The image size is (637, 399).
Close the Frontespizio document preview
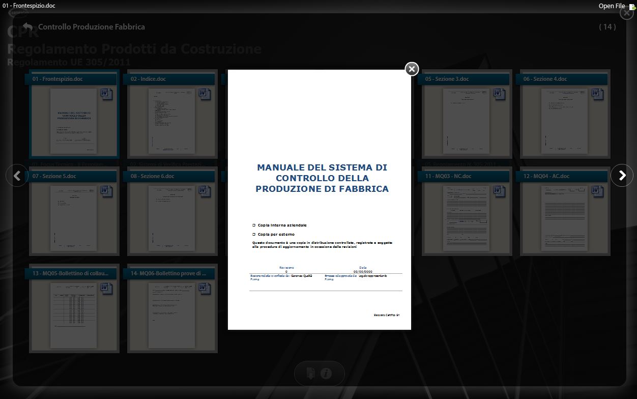[x=412, y=69]
